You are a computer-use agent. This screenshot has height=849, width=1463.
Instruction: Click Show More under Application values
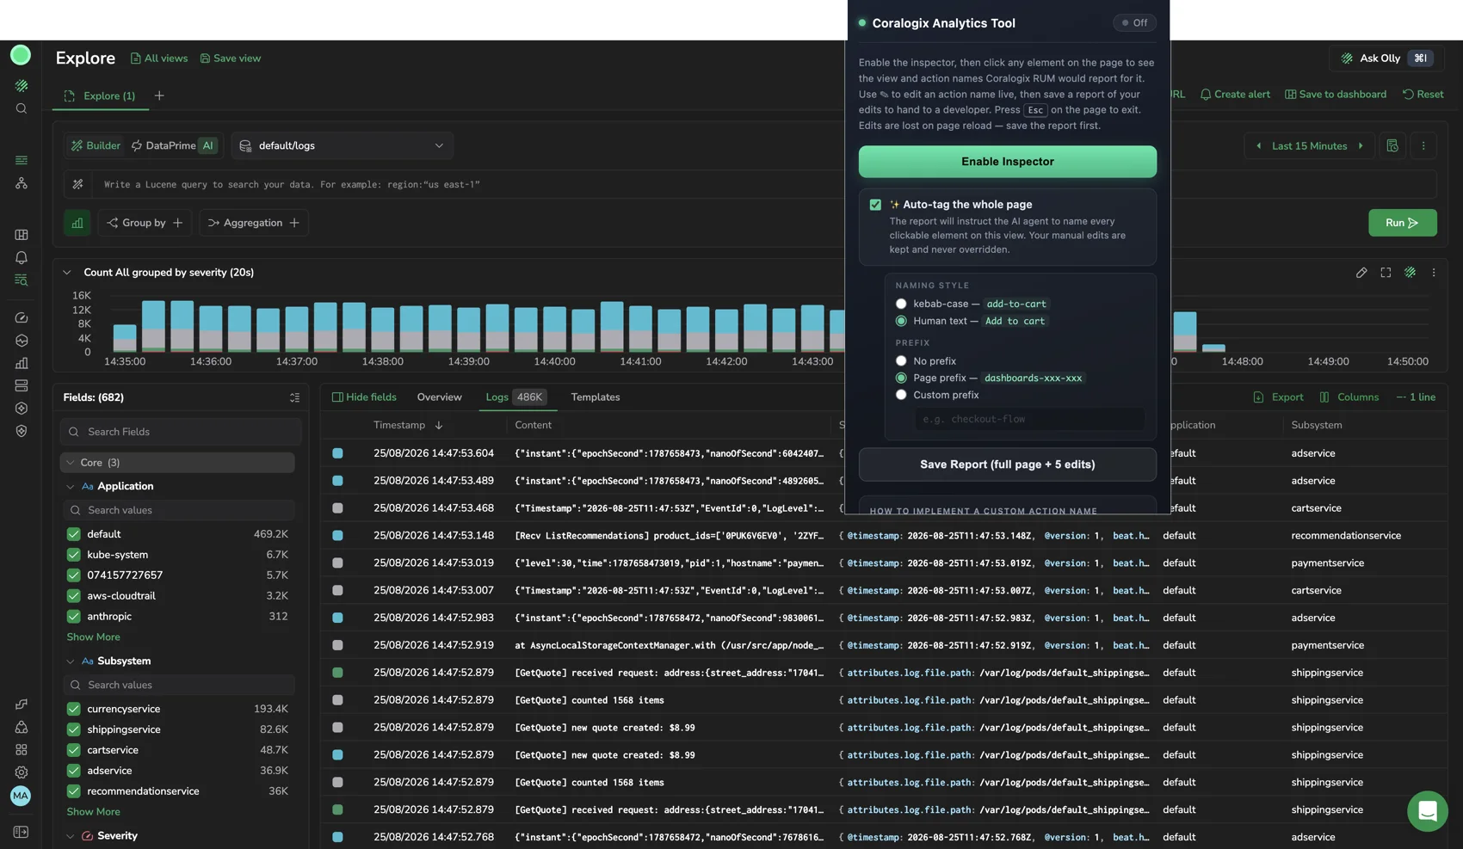[93, 637]
